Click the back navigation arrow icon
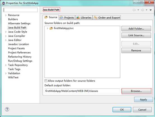The height and width of the screenshot is (117, 155). 134,10
